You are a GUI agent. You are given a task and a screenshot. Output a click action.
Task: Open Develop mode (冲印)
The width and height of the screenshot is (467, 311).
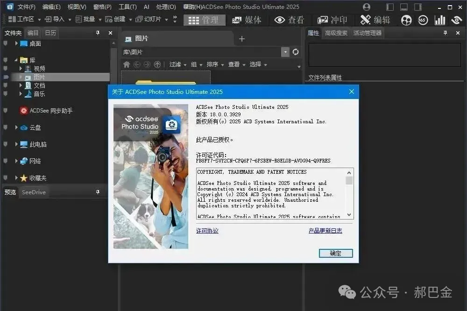tap(332, 20)
